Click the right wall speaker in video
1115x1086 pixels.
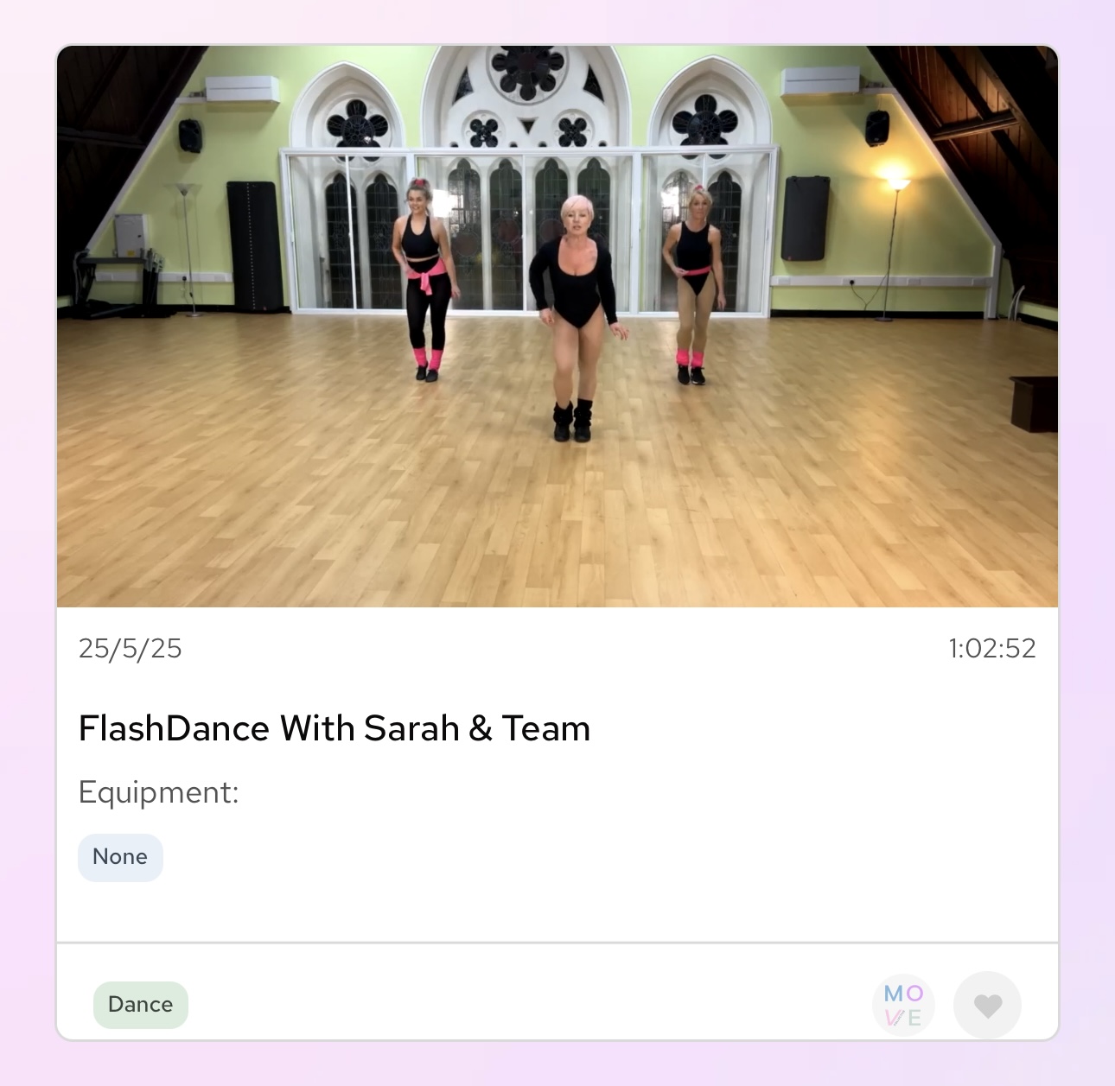click(x=877, y=129)
